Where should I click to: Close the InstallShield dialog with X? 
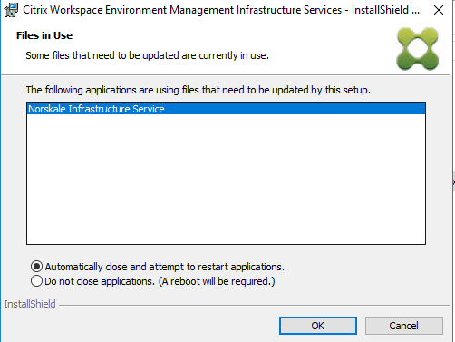(439, 10)
